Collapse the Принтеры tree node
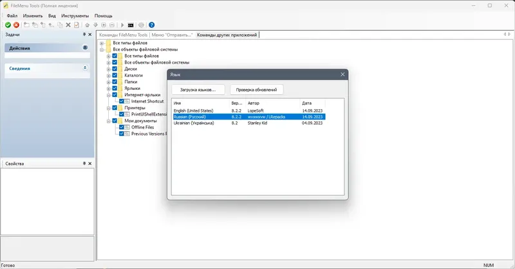This screenshot has width=515, height=269. 108,108
